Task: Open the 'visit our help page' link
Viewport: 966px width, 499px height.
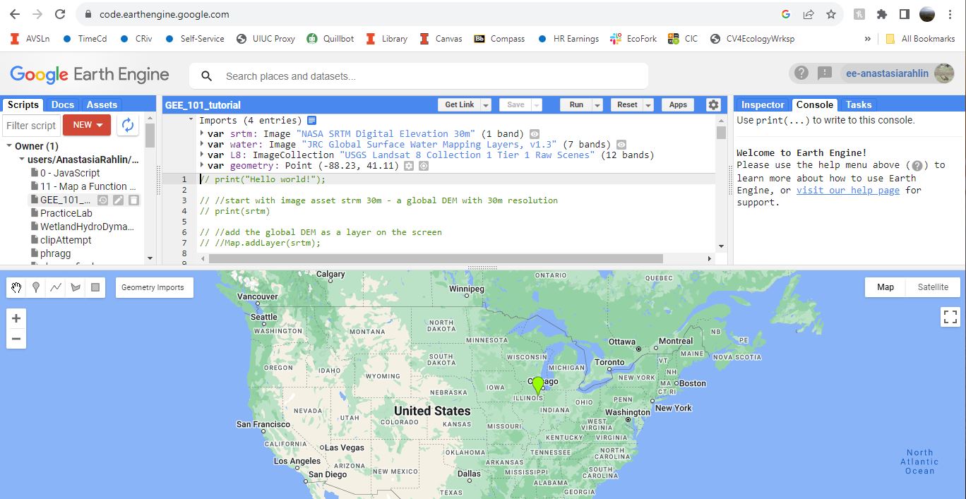Action: [847, 190]
